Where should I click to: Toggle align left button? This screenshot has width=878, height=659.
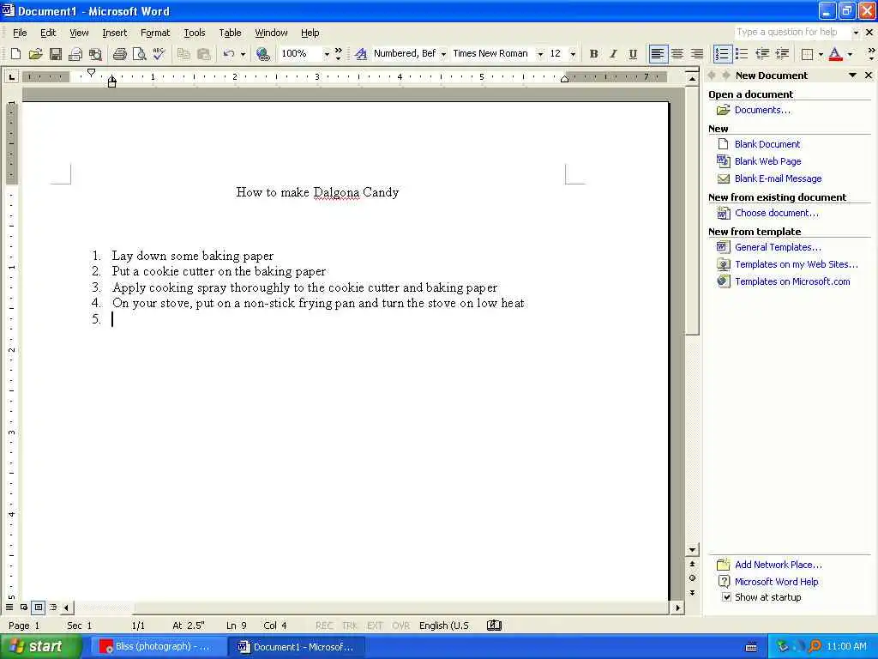(658, 54)
